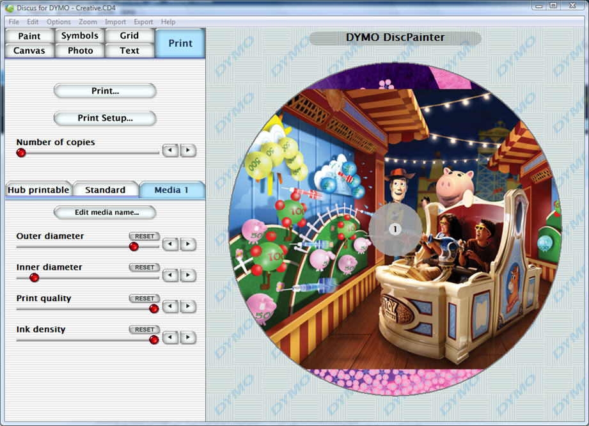Select the Hub printable media tab
The width and height of the screenshot is (589, 426).
[x=38, y=190]
